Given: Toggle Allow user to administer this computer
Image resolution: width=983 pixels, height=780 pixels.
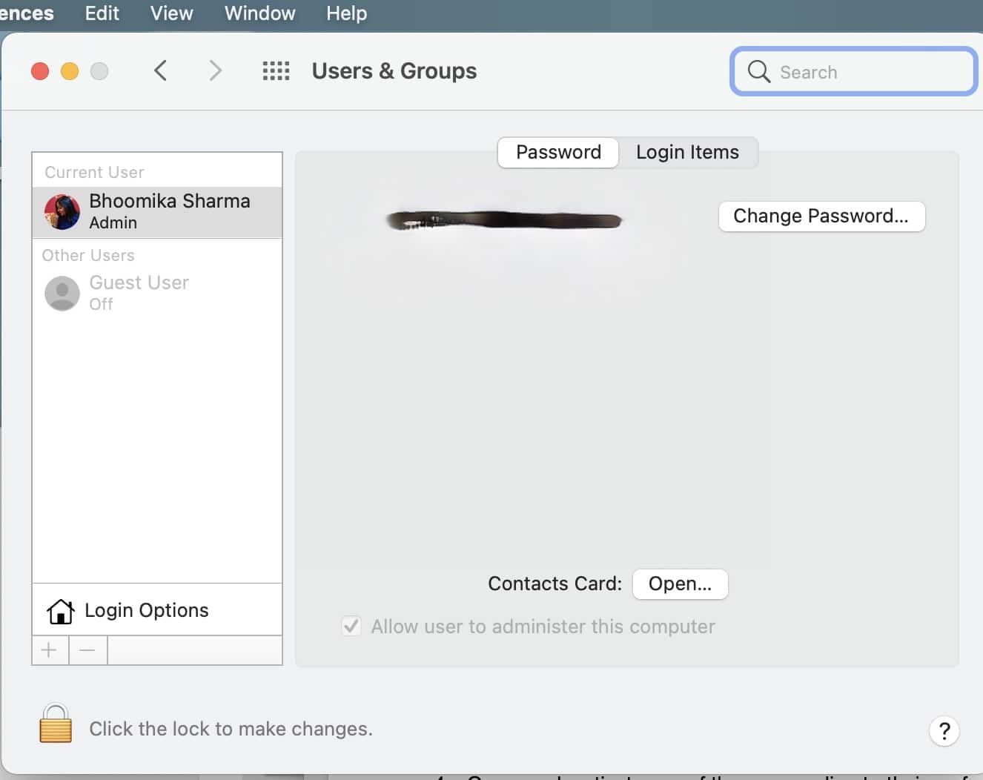Looking at the screenshot, I should tap(351, 626).
